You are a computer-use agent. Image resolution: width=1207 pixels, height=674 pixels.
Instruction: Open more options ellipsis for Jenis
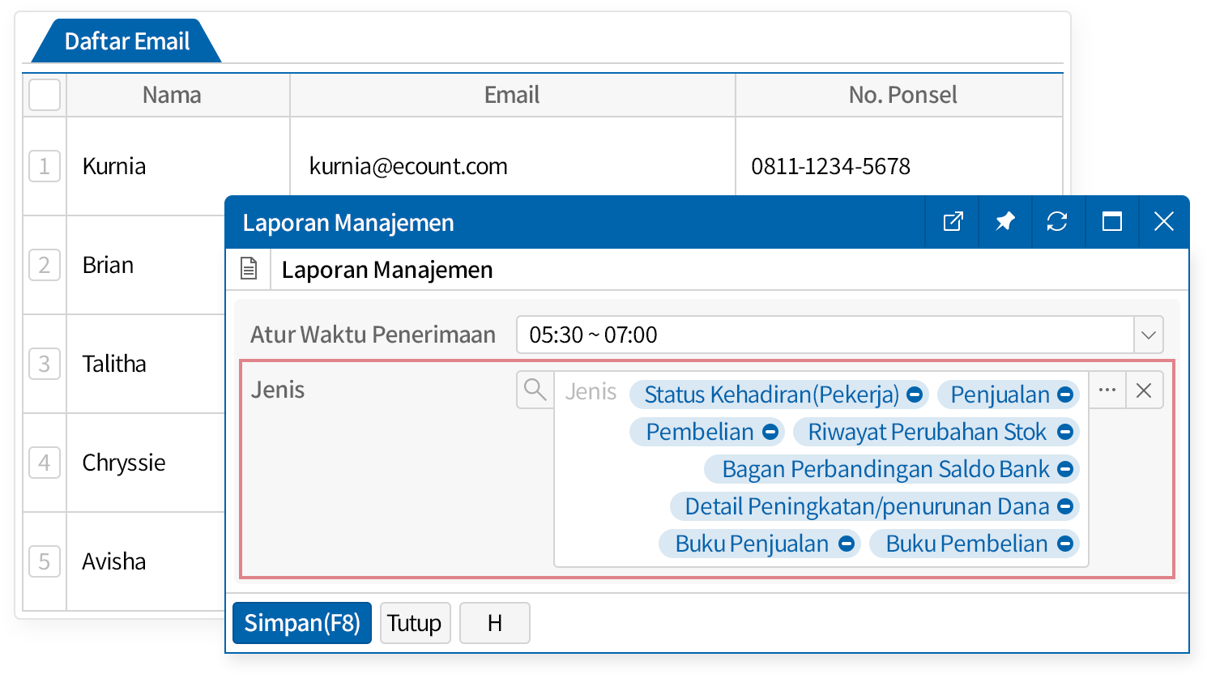click(x=1107, y=390)
